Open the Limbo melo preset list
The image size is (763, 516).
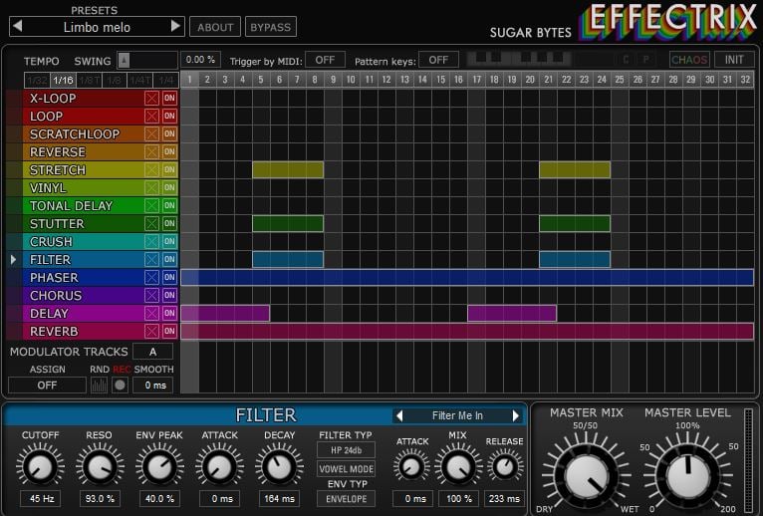pyautogui.click(x=97, y=27)
